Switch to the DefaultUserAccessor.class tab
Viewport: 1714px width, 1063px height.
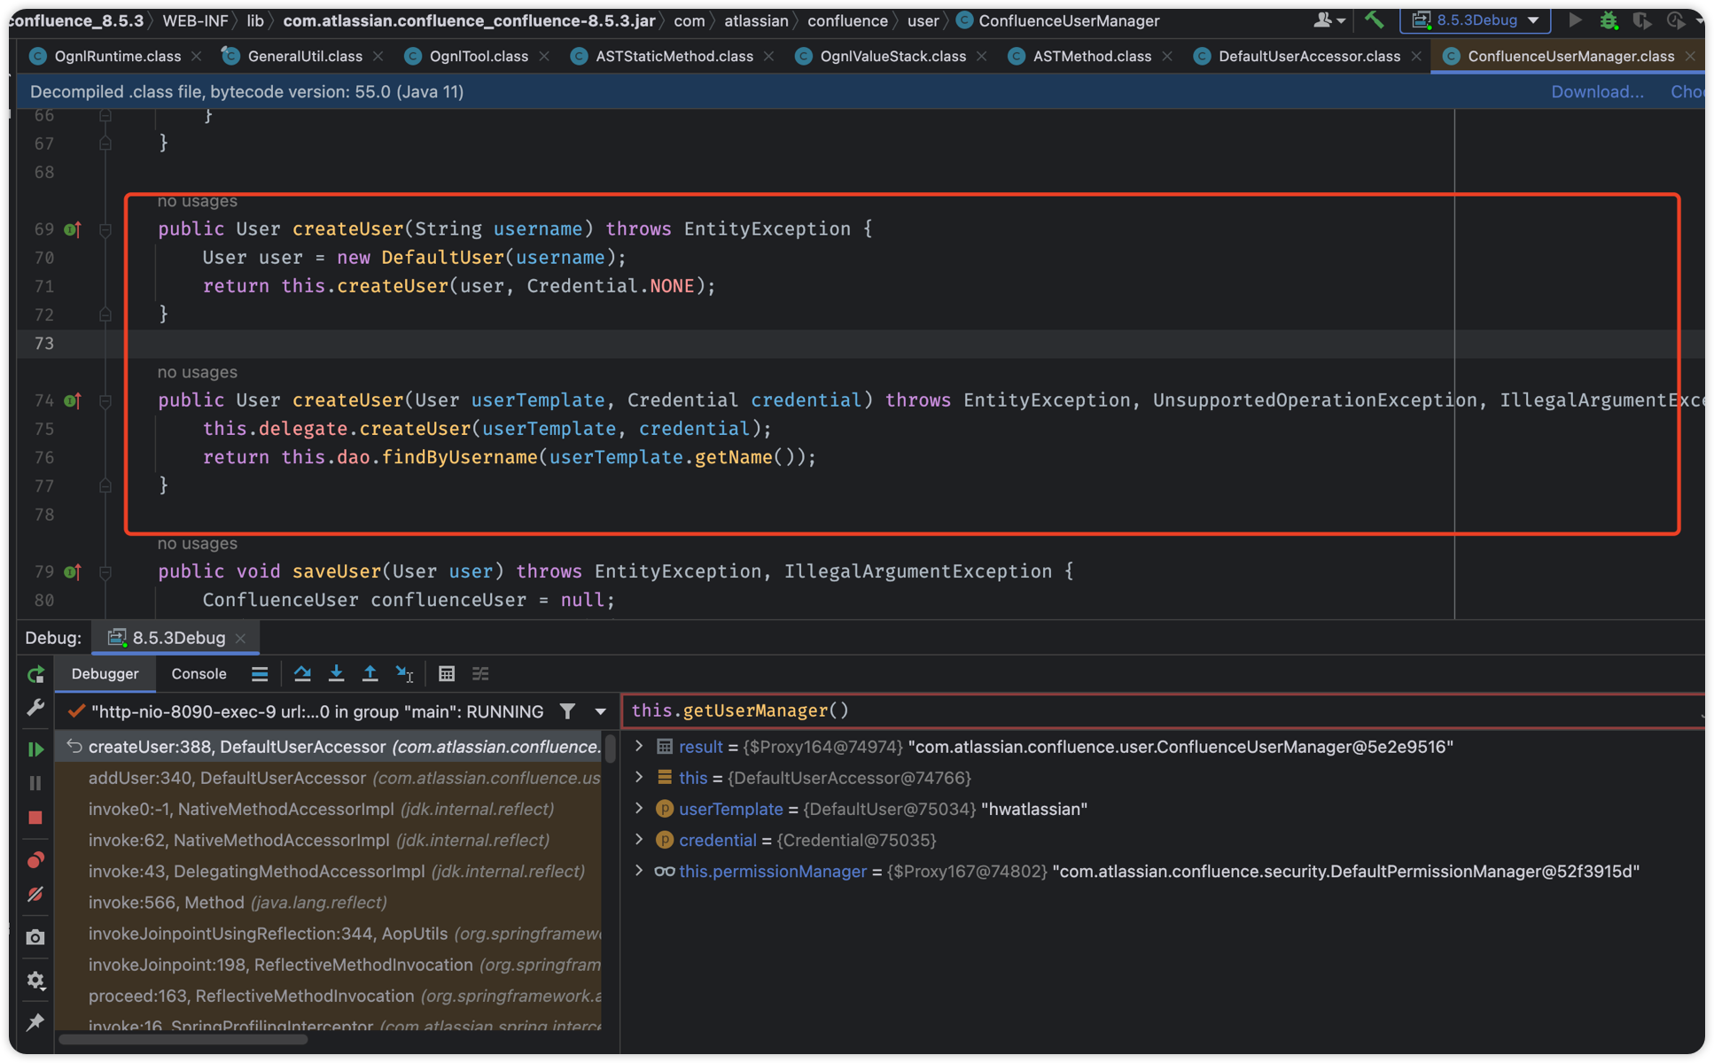click(1309, 56)
